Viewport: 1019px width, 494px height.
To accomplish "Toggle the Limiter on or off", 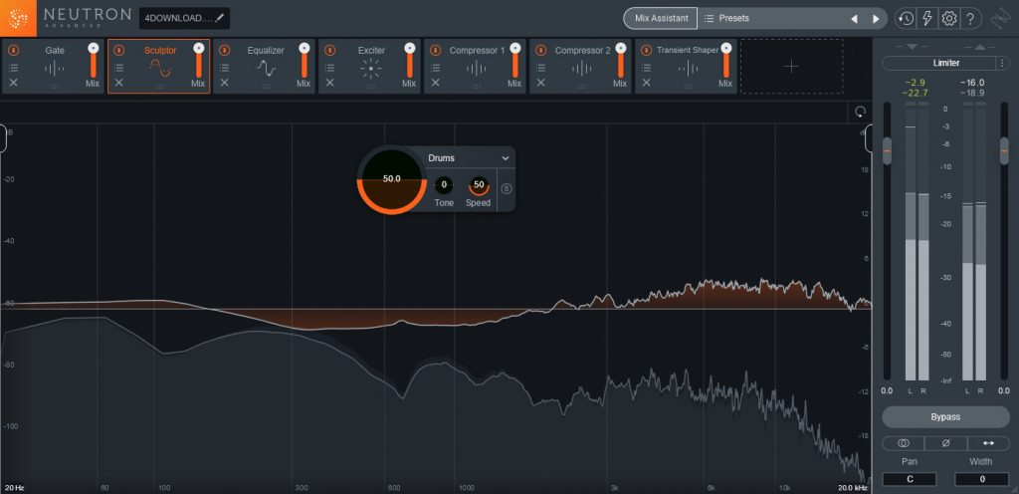I will (939, 63).
